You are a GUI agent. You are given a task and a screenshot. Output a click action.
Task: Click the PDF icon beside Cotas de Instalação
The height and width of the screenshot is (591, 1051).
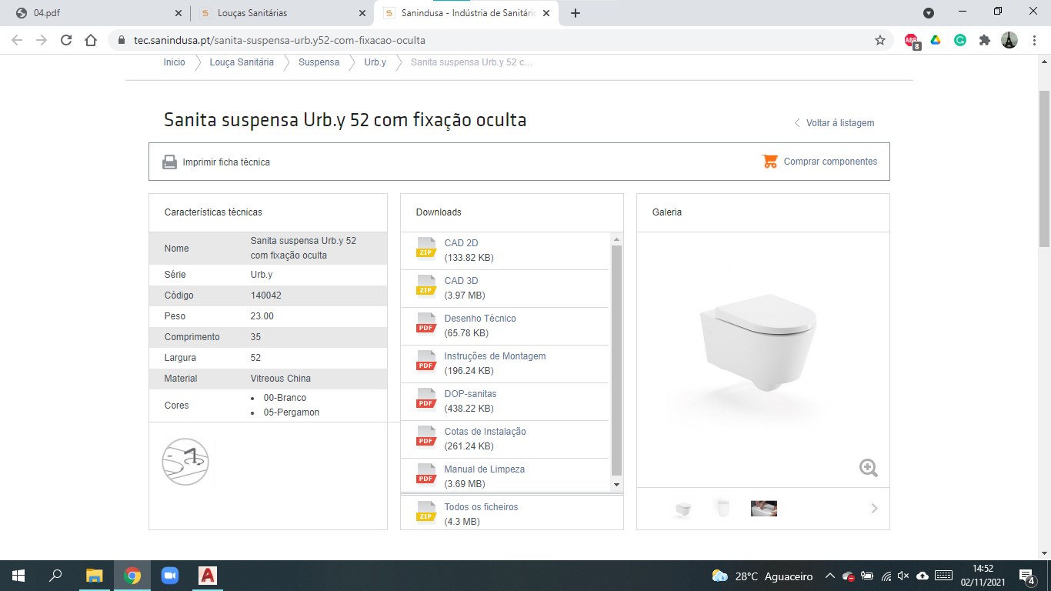(426, 436)
